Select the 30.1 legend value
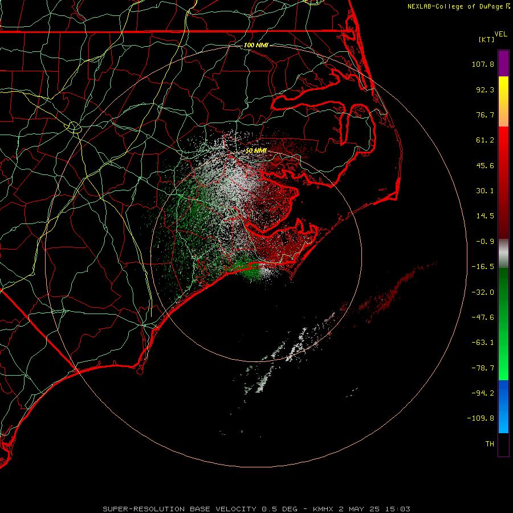This screenshot has width=513, height=513. 485,191
